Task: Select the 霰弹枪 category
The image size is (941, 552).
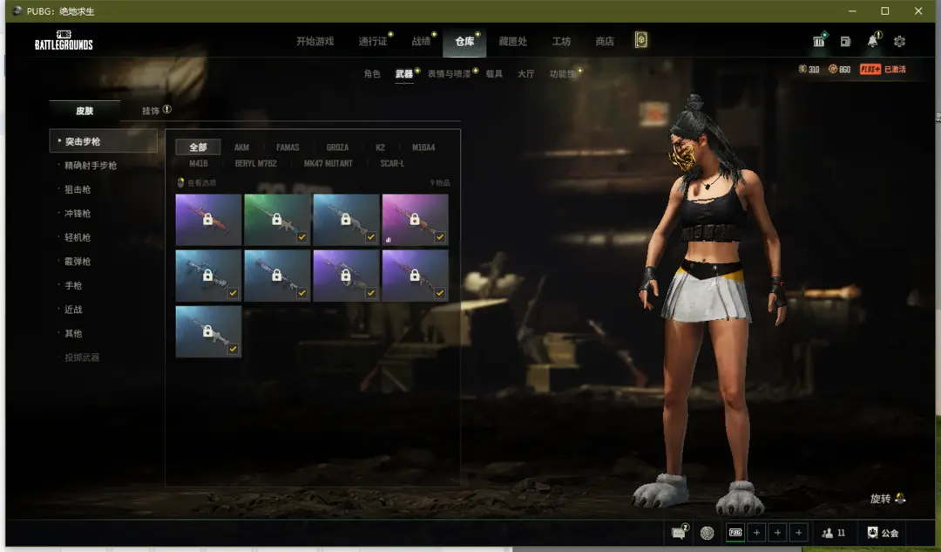Action: 78,262
